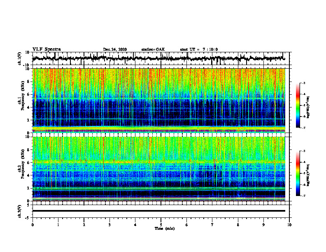The height and width of the screenshot is (252, 326).
Task: Click the ch.1 spectrogram color bar
Action: (298, 105)
